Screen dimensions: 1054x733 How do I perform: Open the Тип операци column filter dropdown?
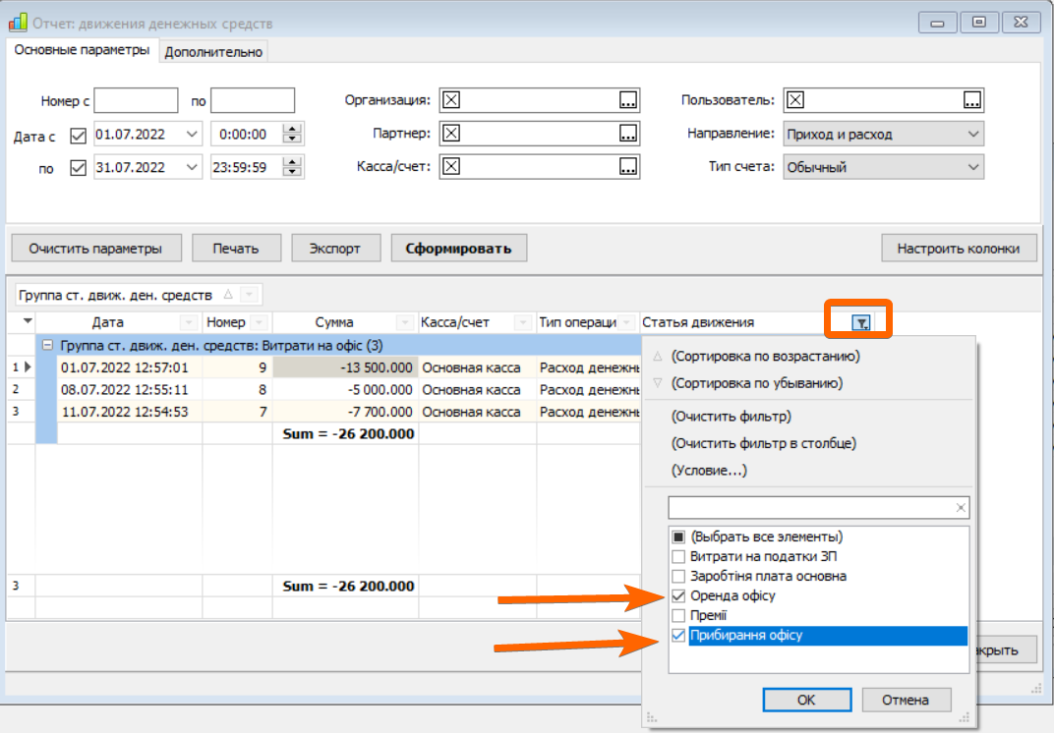[x=626, y=322]
